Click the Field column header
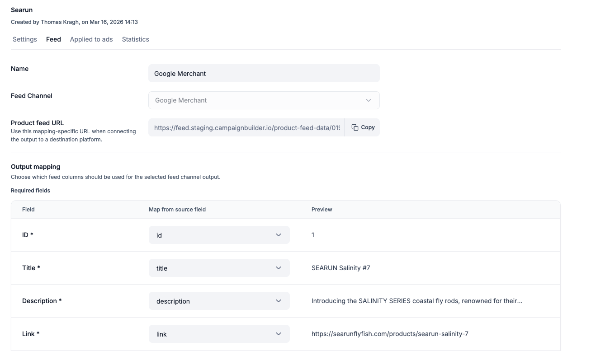This screenshot has height=351, width=610. (x=28, y=210)
